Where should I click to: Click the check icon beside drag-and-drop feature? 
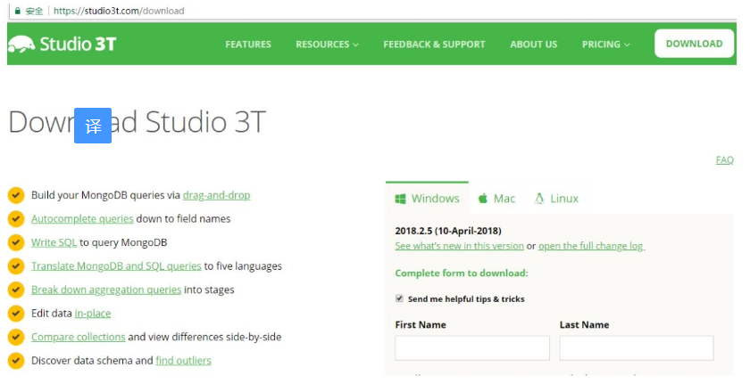click(x=16, y=195)
